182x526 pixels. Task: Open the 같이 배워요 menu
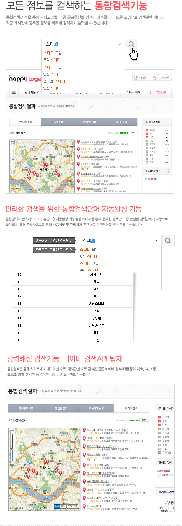pyautogui.click(x=32, y=92)
